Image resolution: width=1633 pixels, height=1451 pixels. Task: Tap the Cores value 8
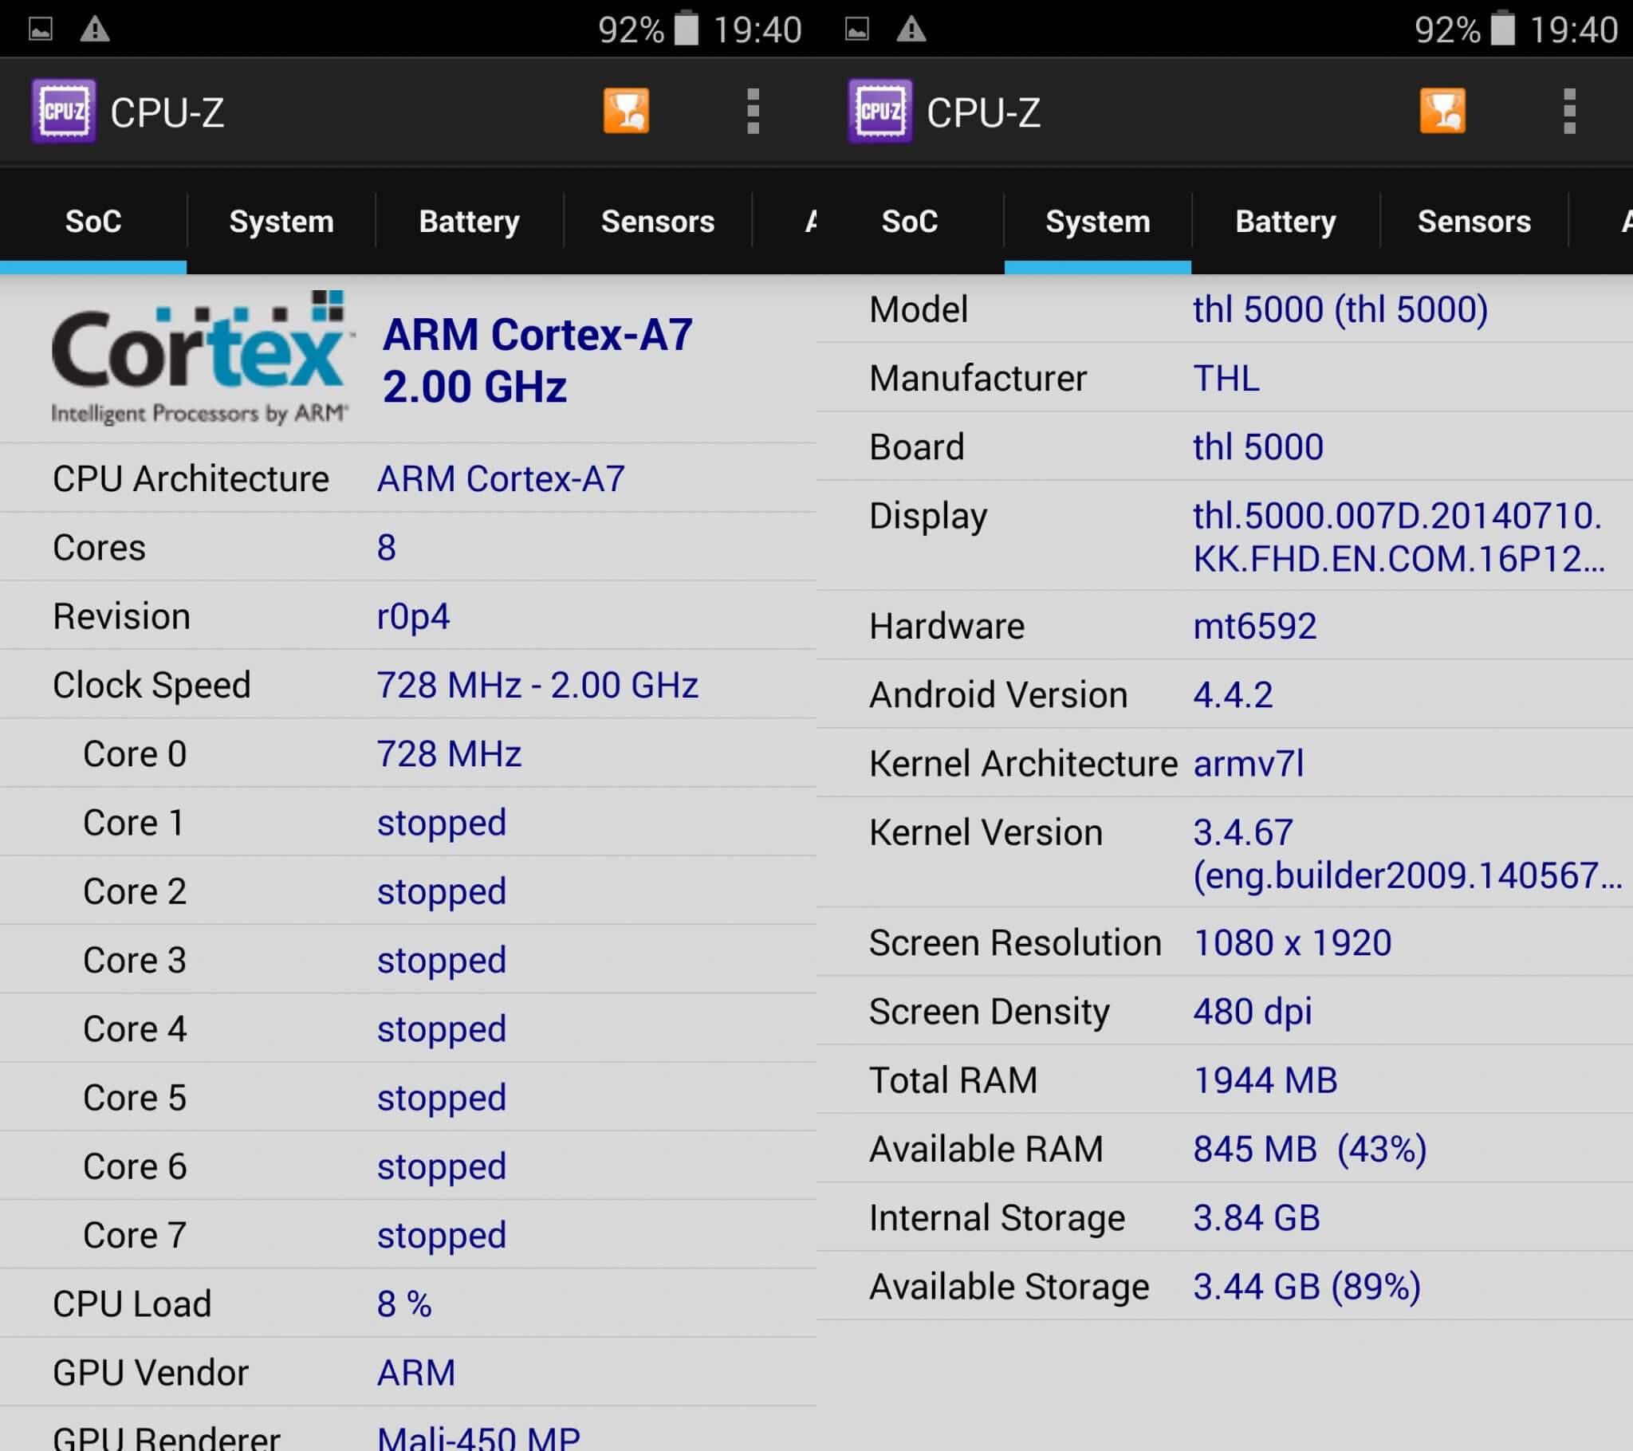387,548
